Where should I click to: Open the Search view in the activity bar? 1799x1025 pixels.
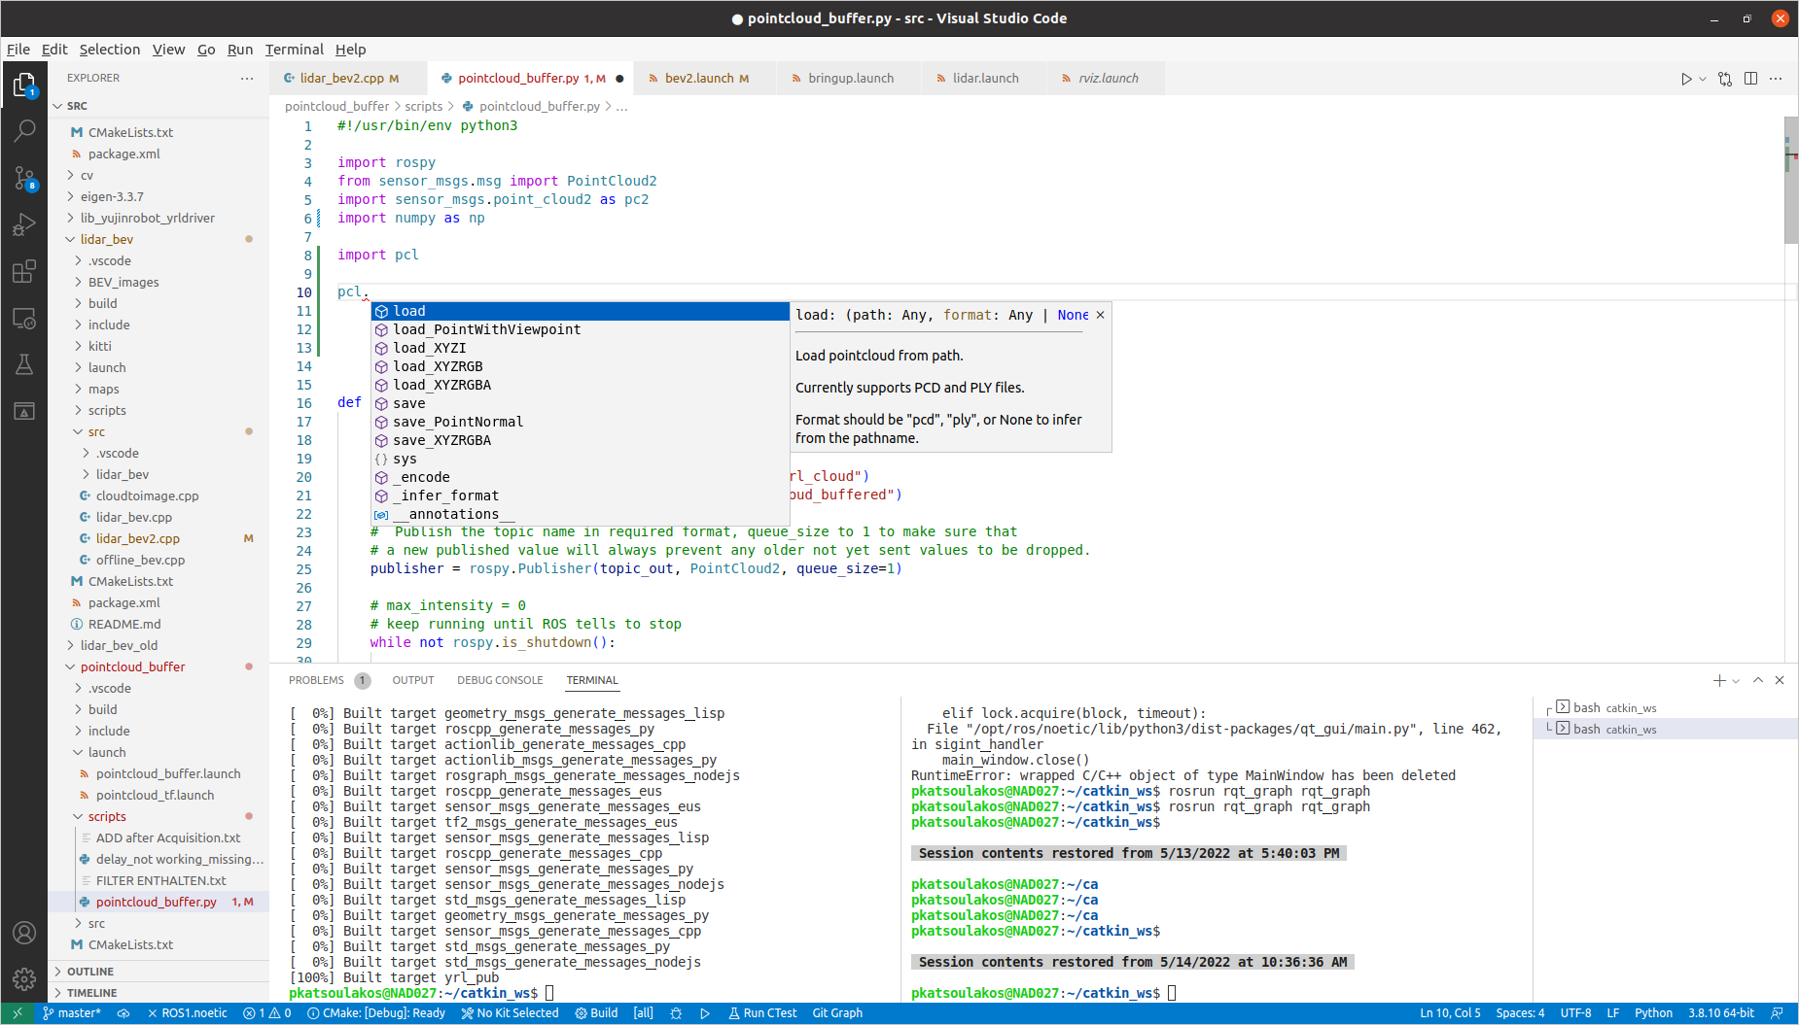click(24, 130)
